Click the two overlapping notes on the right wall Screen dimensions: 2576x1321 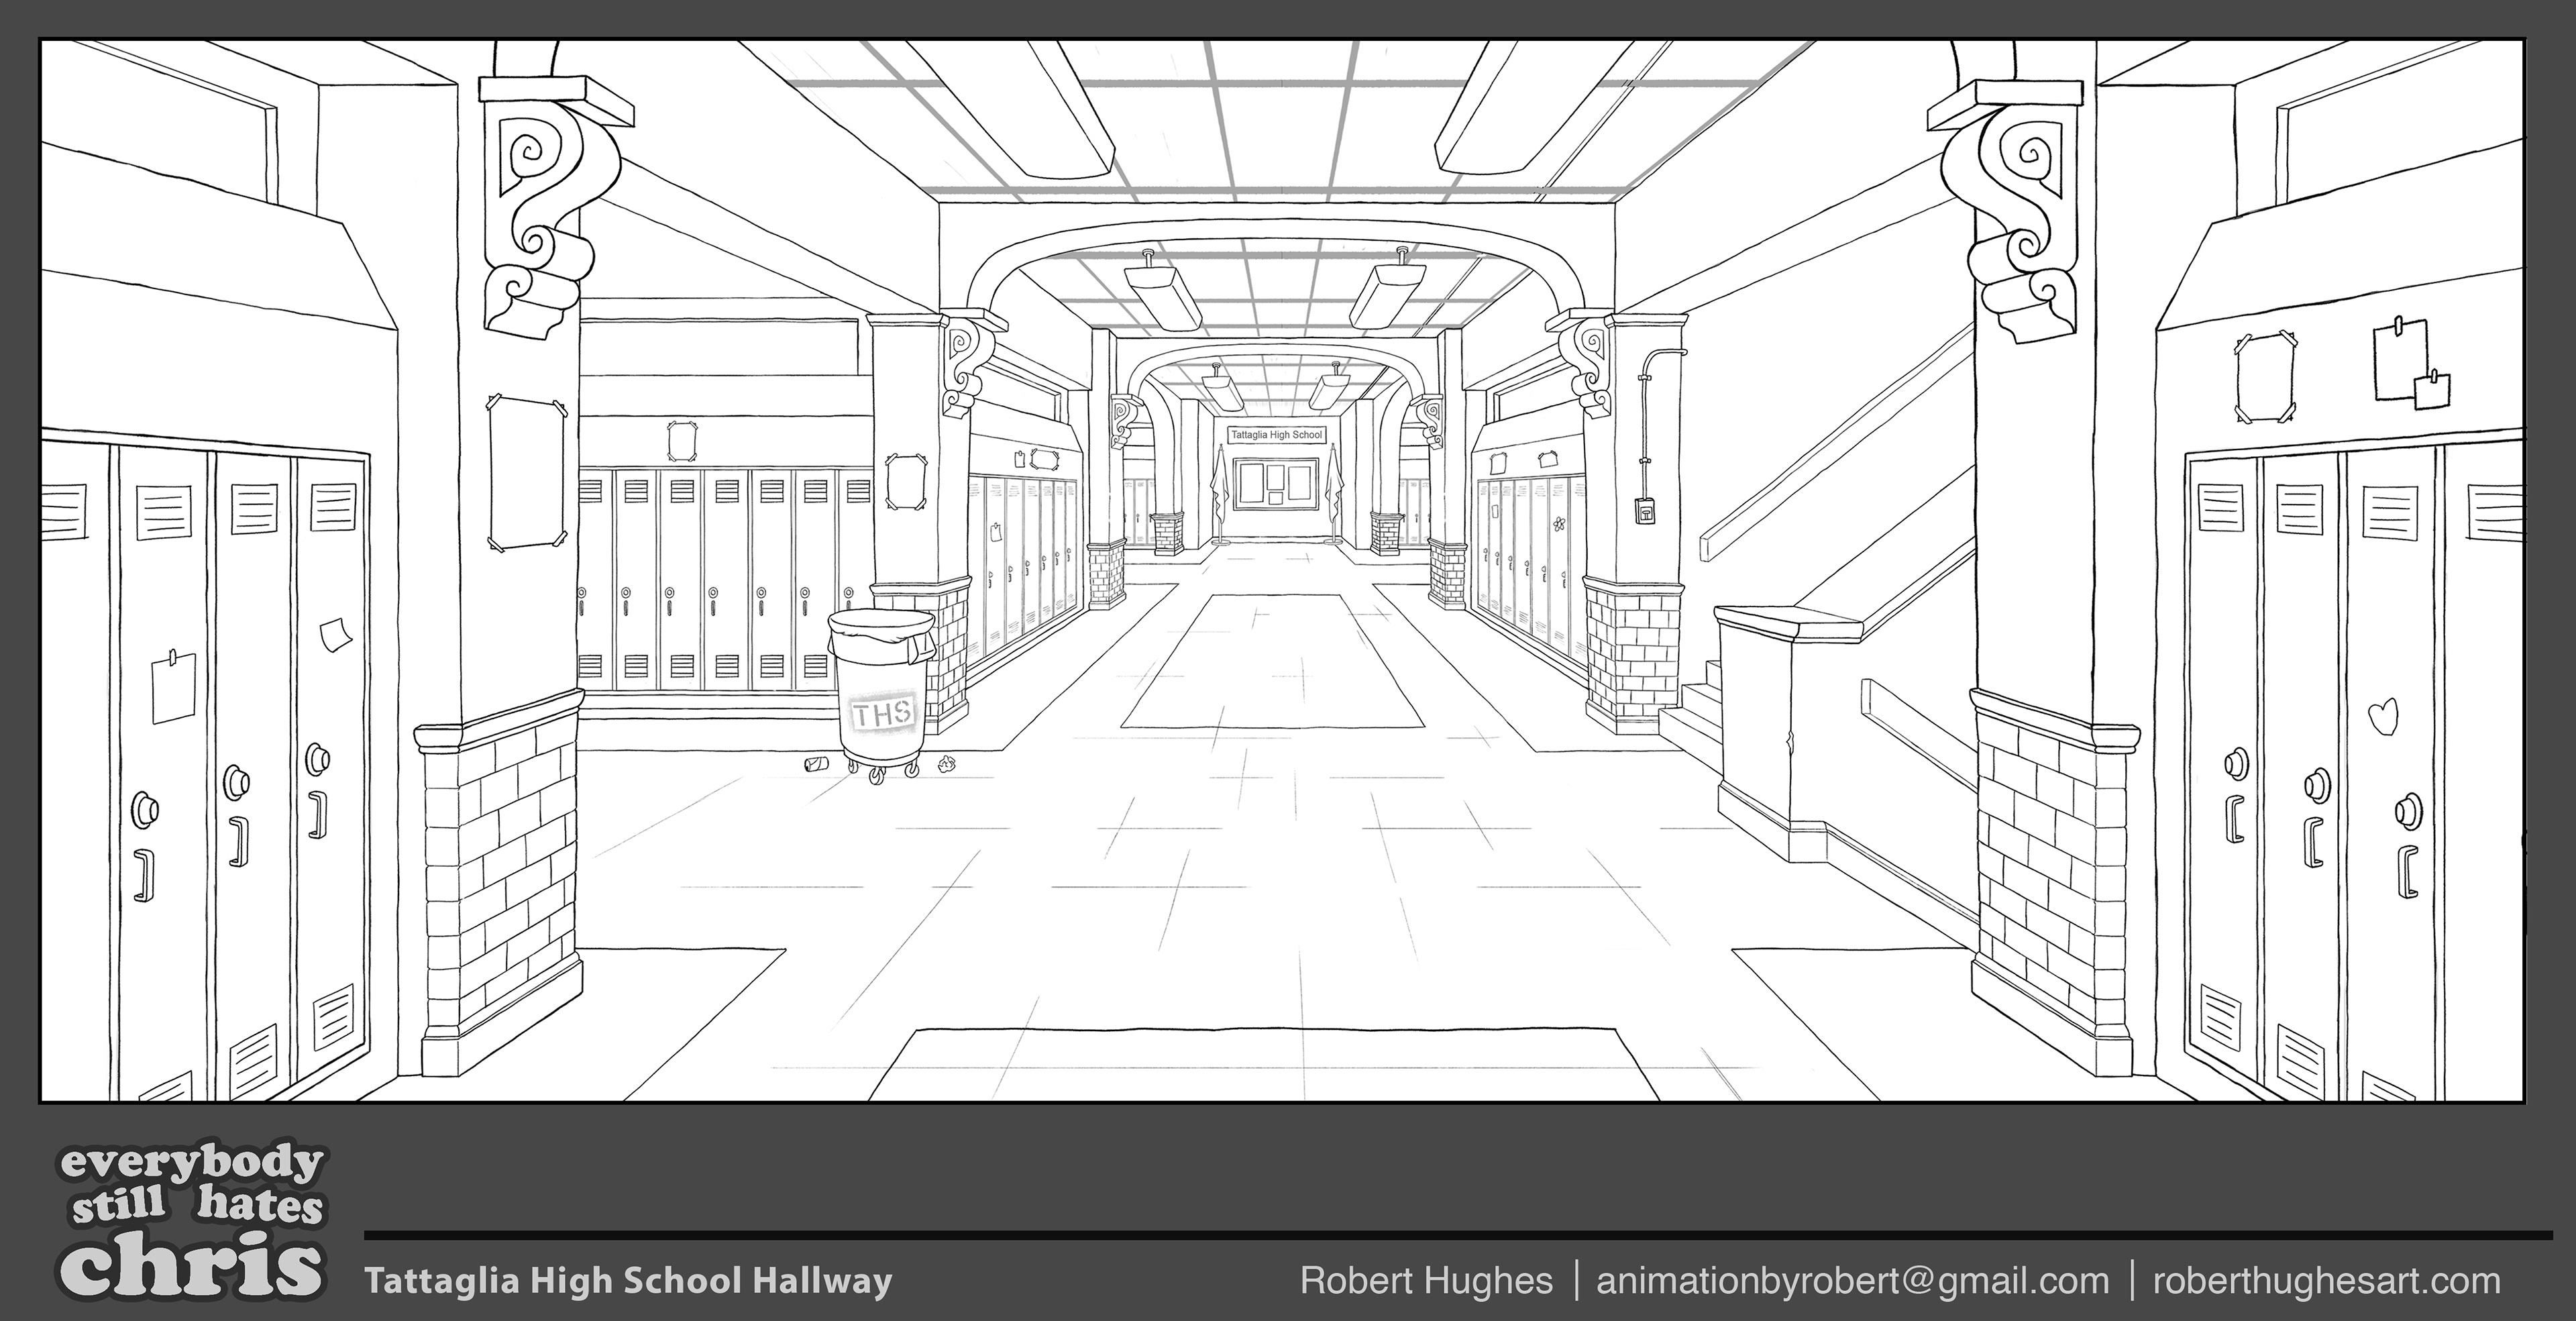click(x=2411, y=365)
